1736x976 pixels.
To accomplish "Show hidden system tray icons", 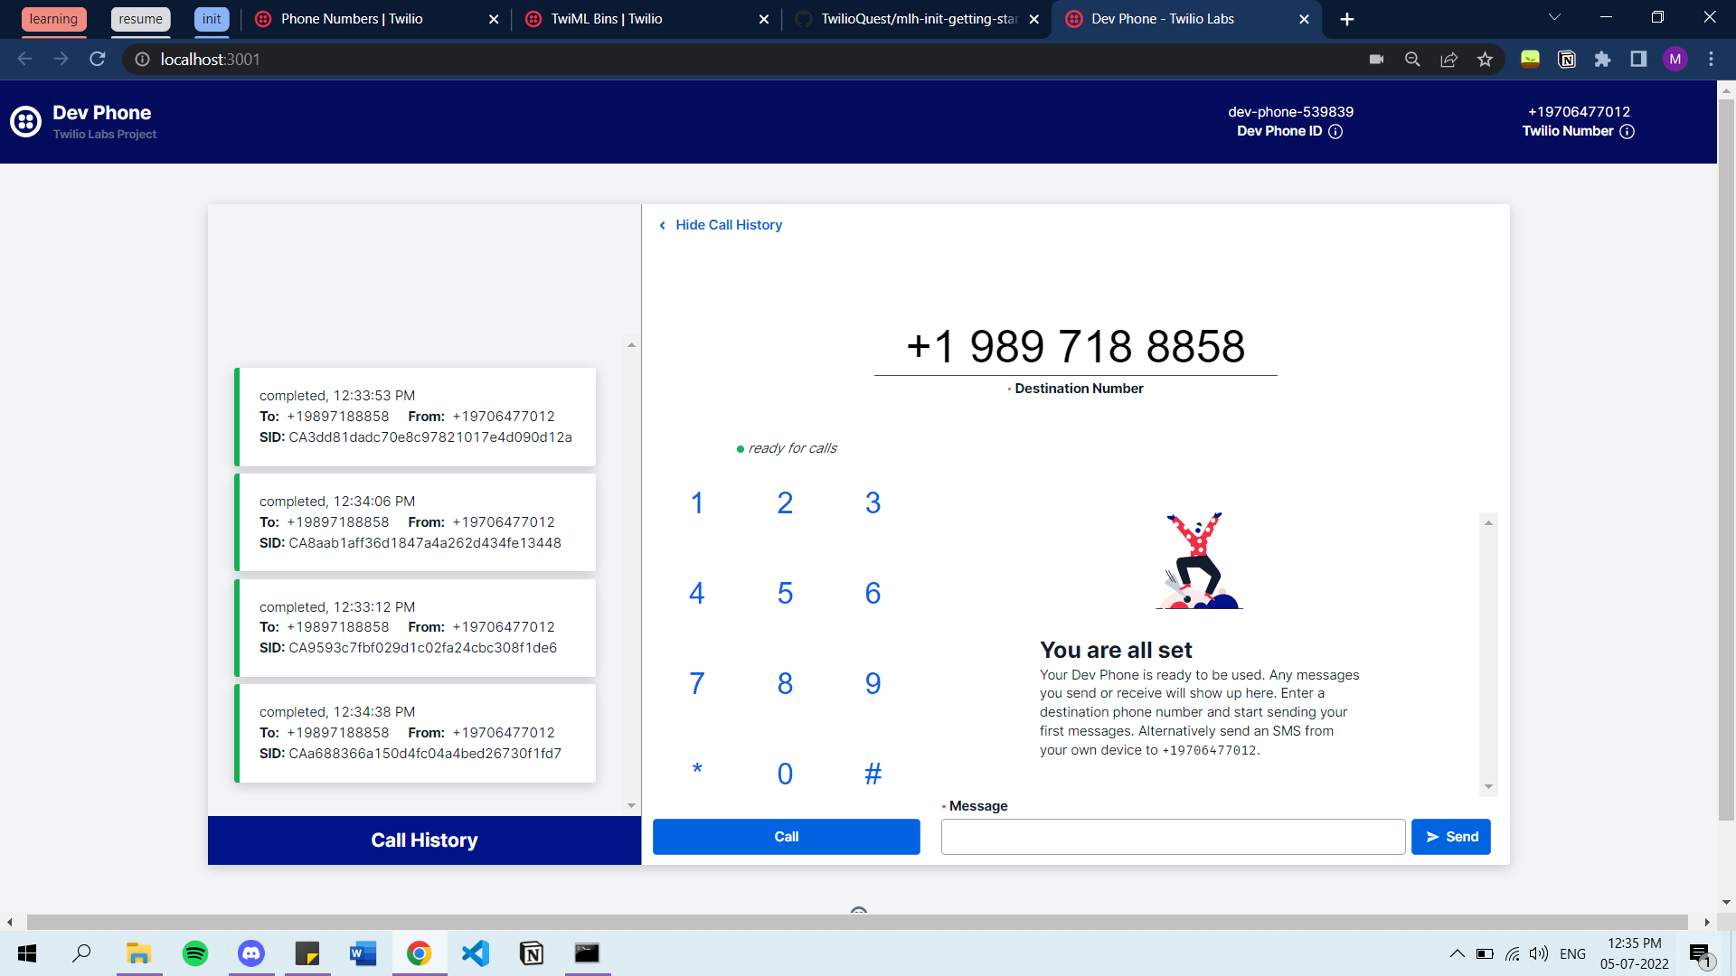I will [1457, 953].
